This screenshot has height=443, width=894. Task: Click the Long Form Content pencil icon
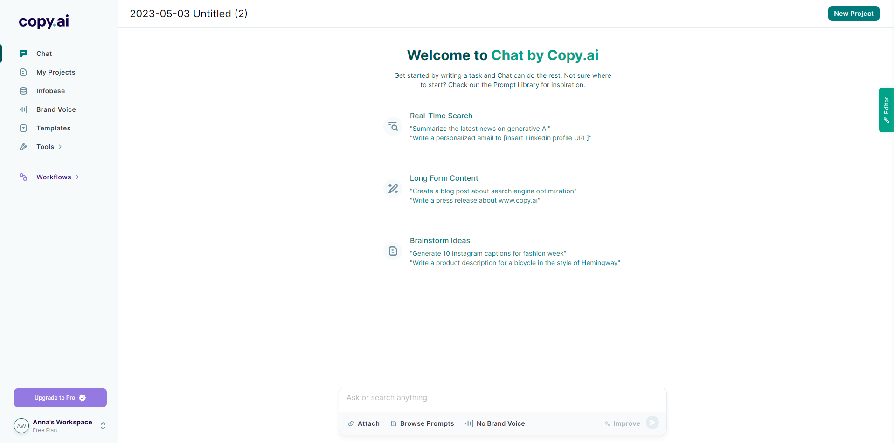pyautogui.click(x=393, y=189)
